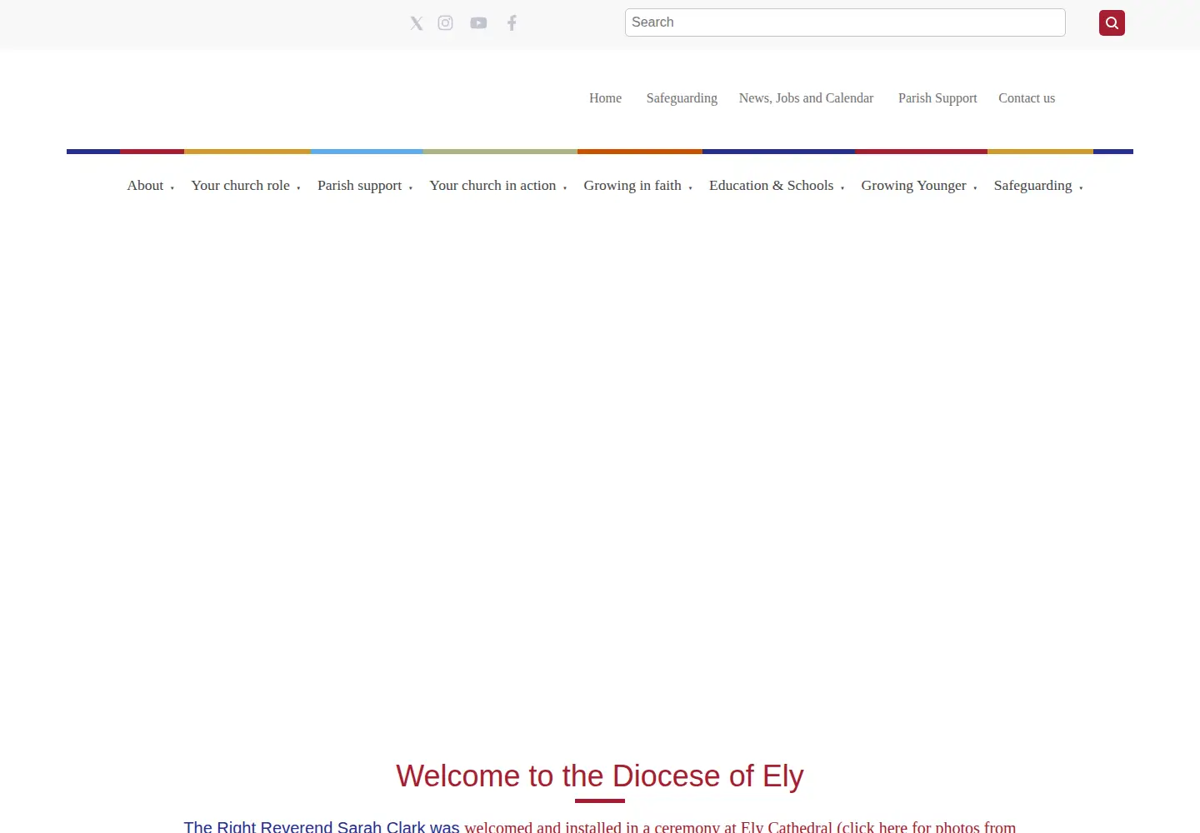Screen dimensions: 1200x833
Task: Open the YouTube social icon
Action: [478, 23]
